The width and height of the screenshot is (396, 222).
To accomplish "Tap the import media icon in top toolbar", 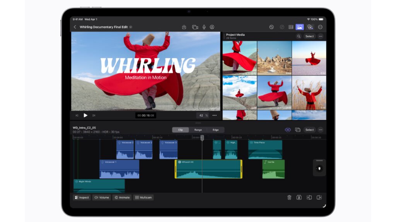I will [184, 27].
